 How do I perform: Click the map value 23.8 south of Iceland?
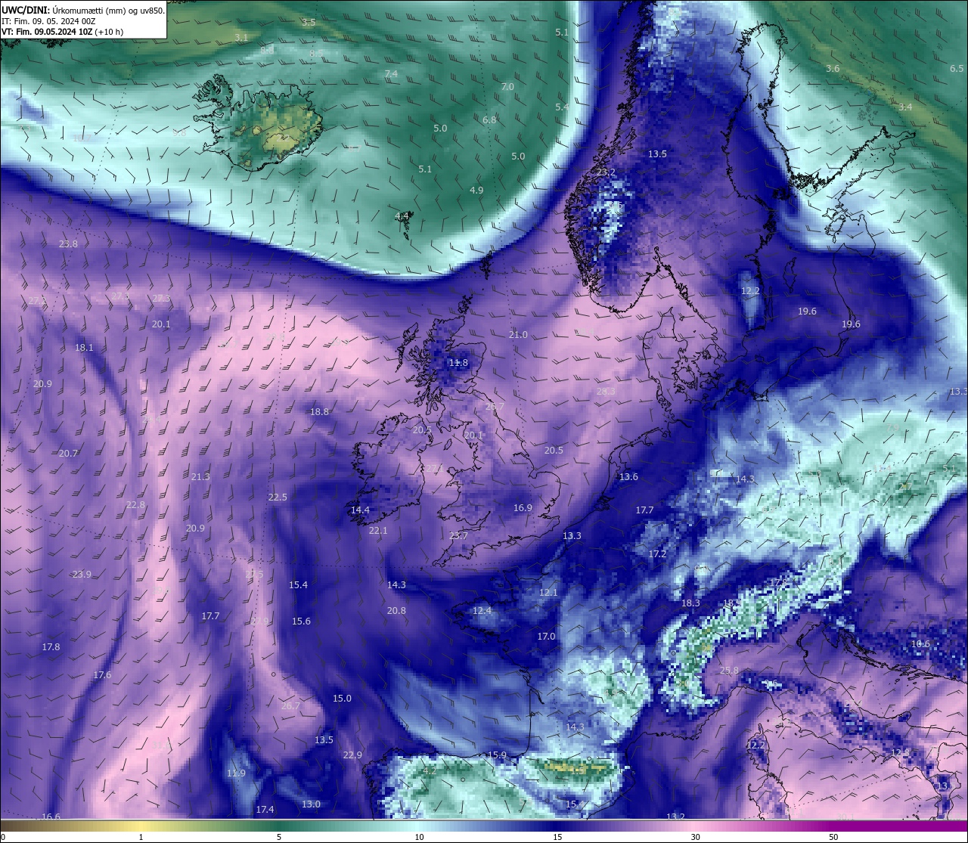tap(68, 243)
